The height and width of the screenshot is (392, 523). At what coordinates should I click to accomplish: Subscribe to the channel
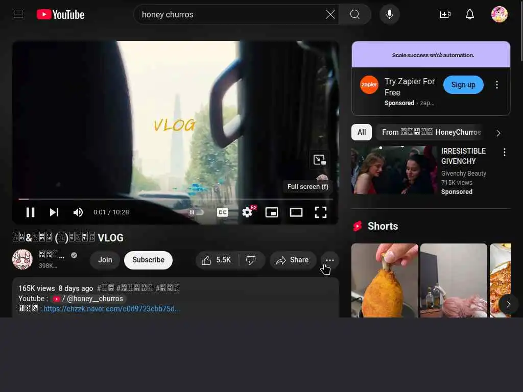tap(149, 260)
